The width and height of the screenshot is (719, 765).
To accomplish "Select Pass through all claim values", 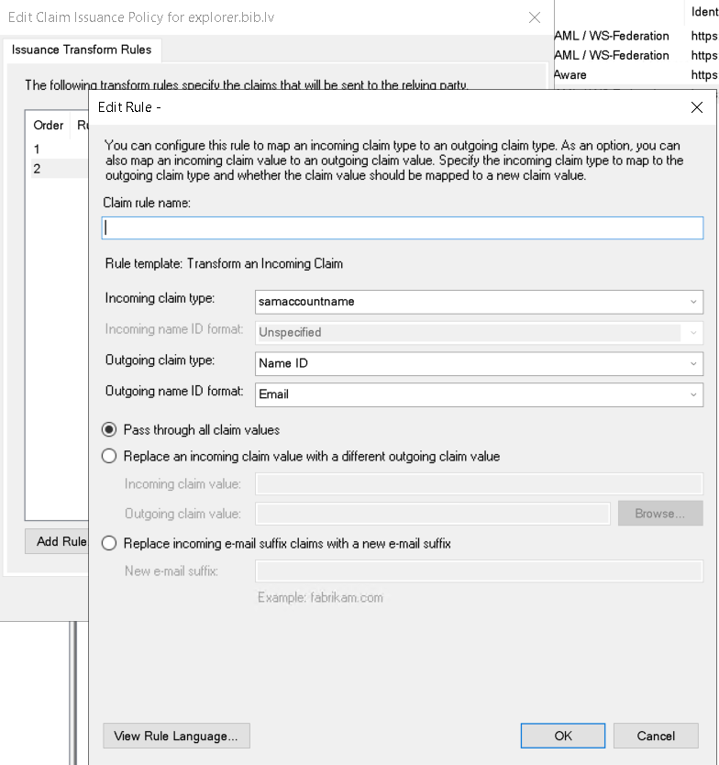I will coord(110,429).
